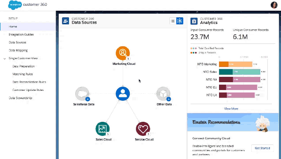The height and width of the screenshot is (159, 281).
Task: Collapse the Single Customer View section
Action: (5, 59)
